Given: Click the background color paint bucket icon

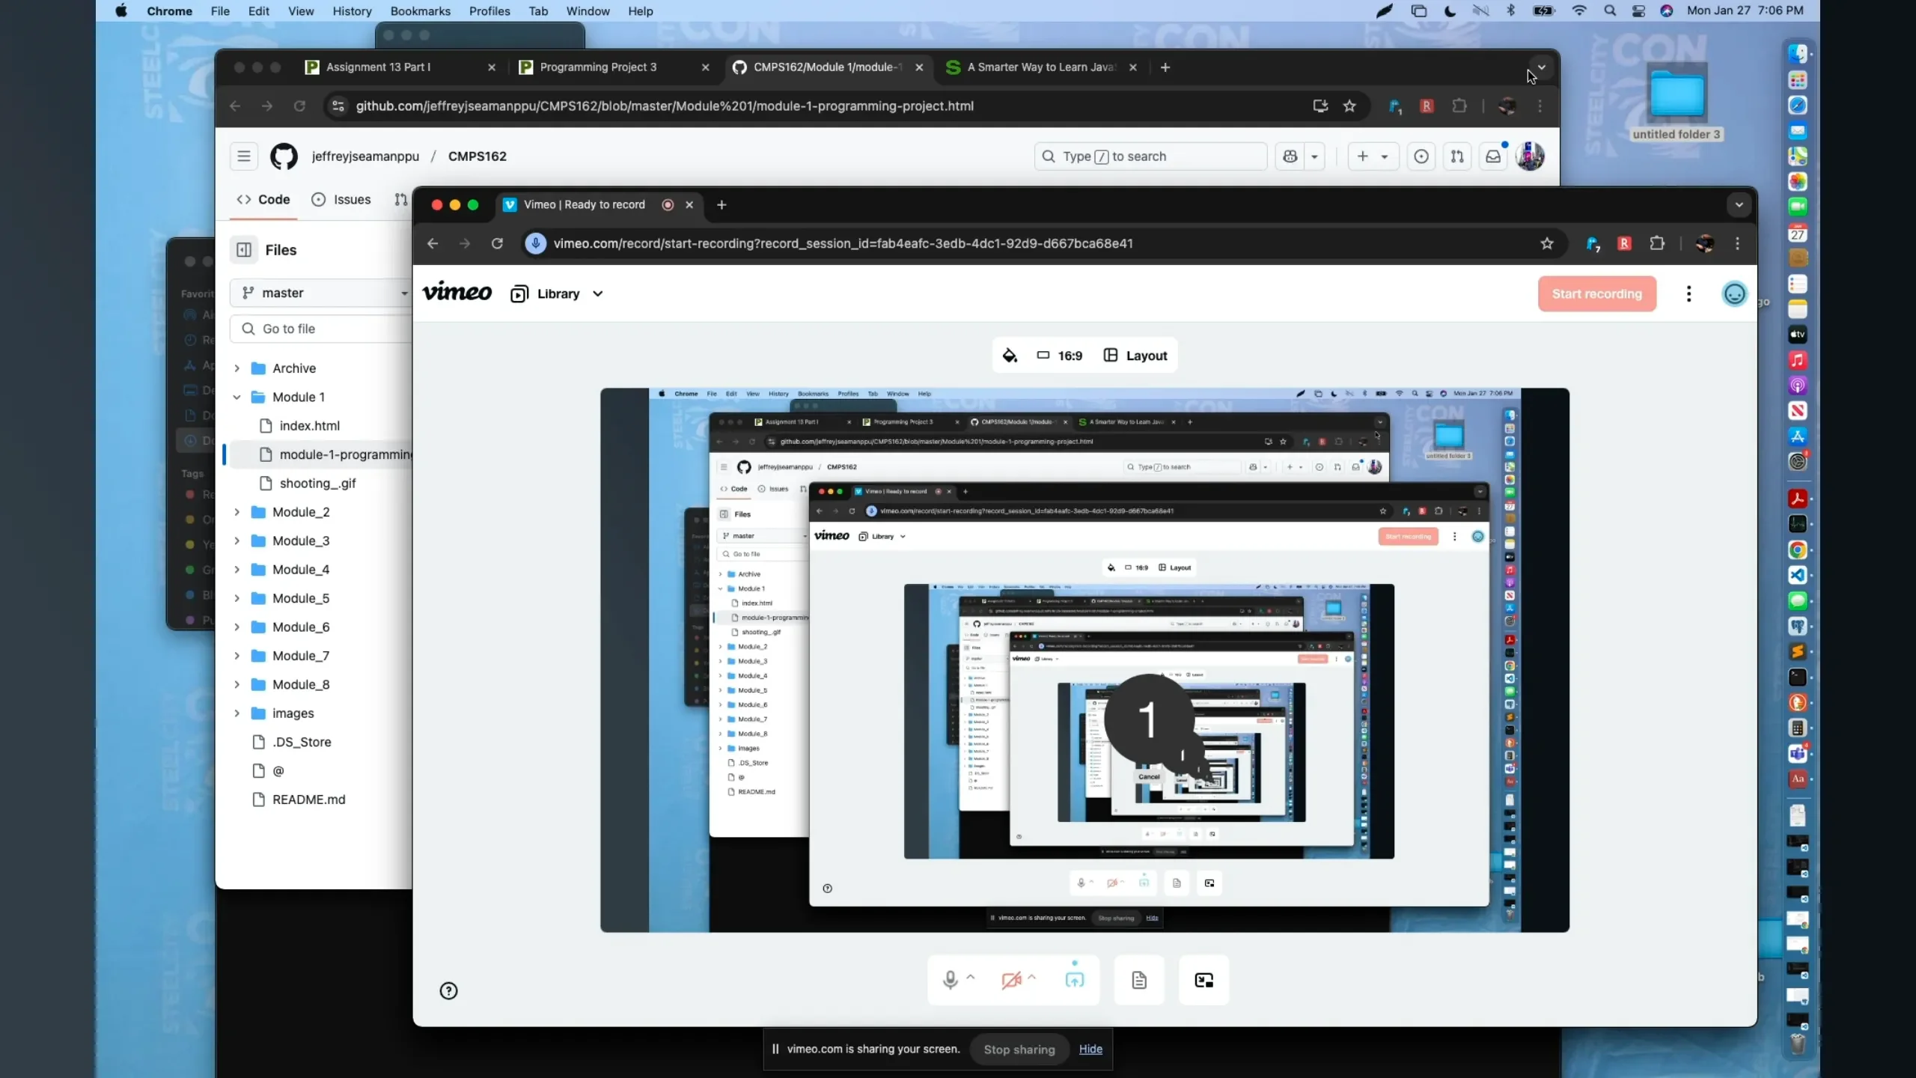Looking at the screenshot, I should click(1010, 356).
